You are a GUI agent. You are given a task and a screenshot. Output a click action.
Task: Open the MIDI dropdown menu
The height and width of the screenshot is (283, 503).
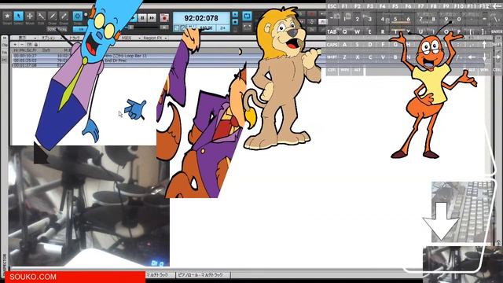131,38
